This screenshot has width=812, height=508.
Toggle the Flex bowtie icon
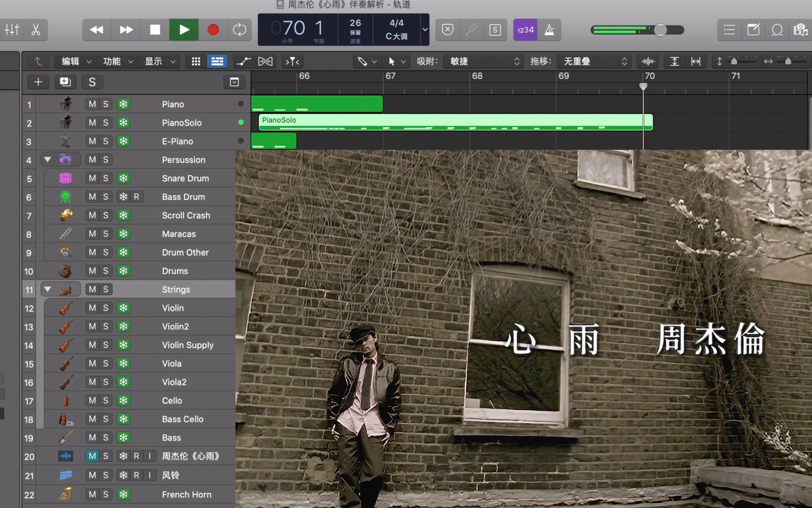(x=265, y=61)
